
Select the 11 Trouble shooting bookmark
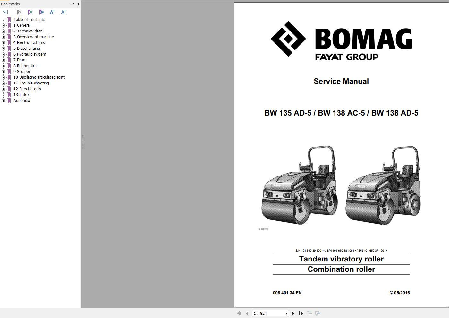click(31, 83)
